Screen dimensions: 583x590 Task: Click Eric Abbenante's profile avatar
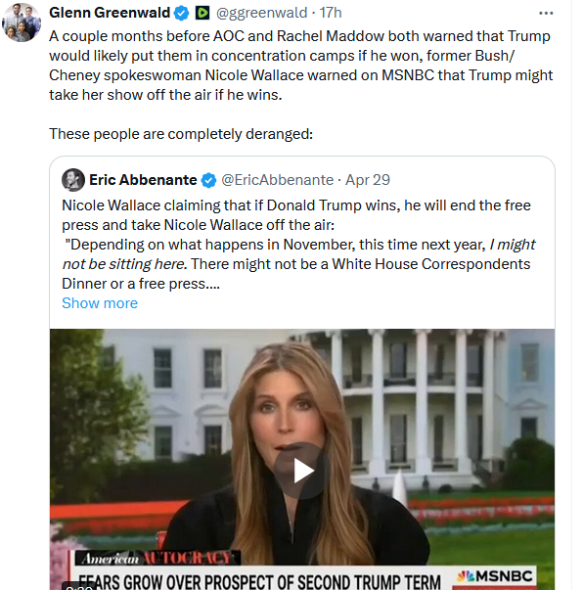pos(73,180)
